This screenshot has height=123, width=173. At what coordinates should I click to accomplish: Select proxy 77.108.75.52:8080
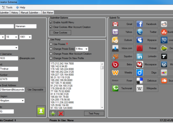pos(60,91)
